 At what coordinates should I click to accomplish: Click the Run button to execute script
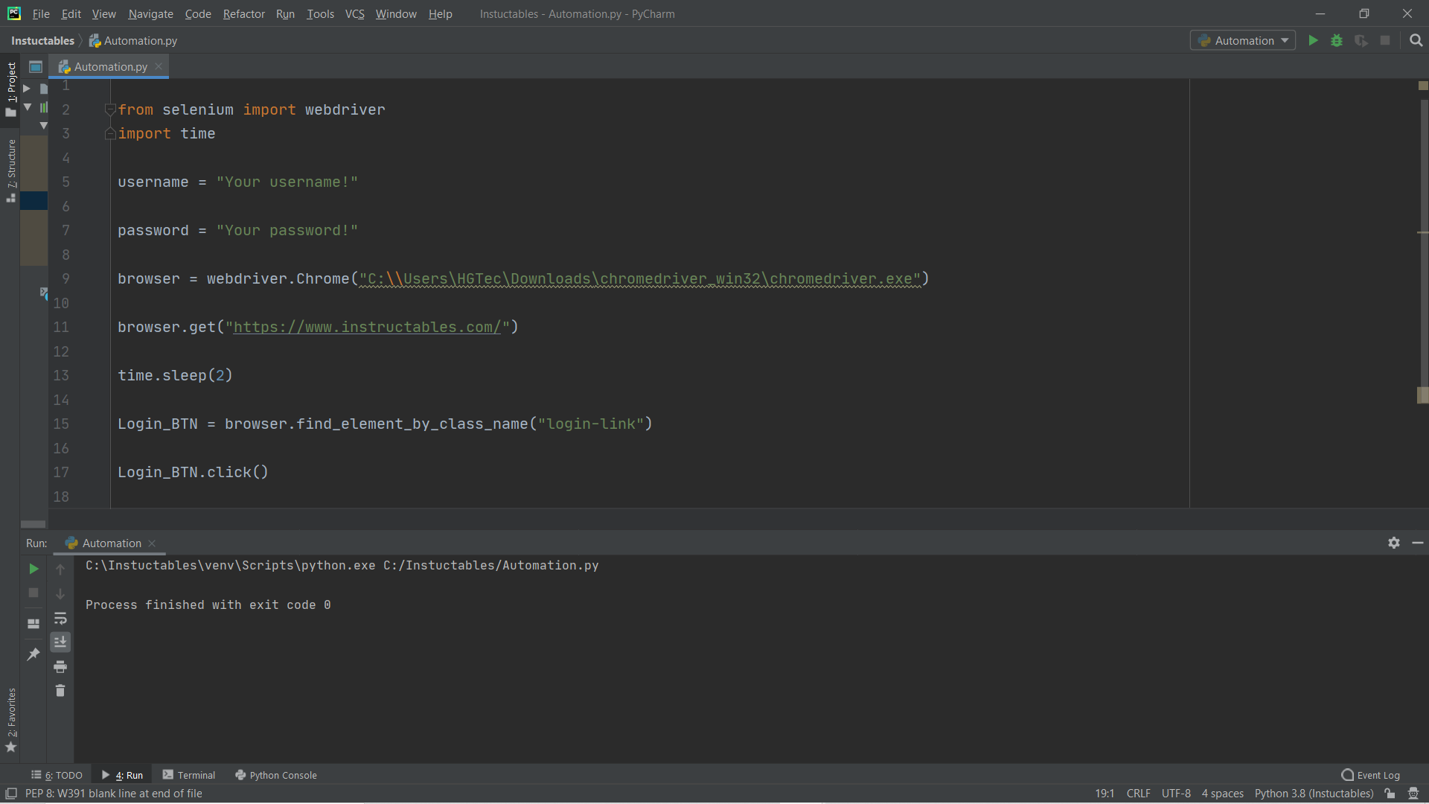pyautogui.click(x=1312, y=40)
